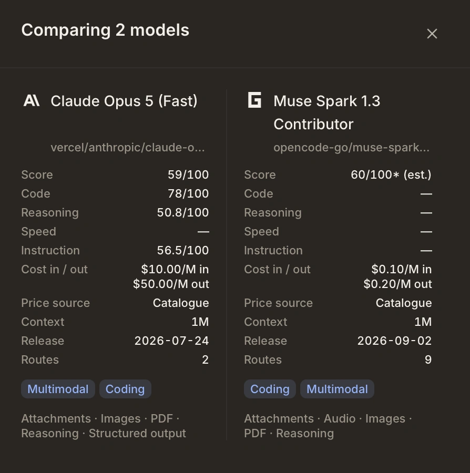This screenshot has height=473, width=470.
Task: Click the Anthropic logo icon
Action: [x=32, y=100]
